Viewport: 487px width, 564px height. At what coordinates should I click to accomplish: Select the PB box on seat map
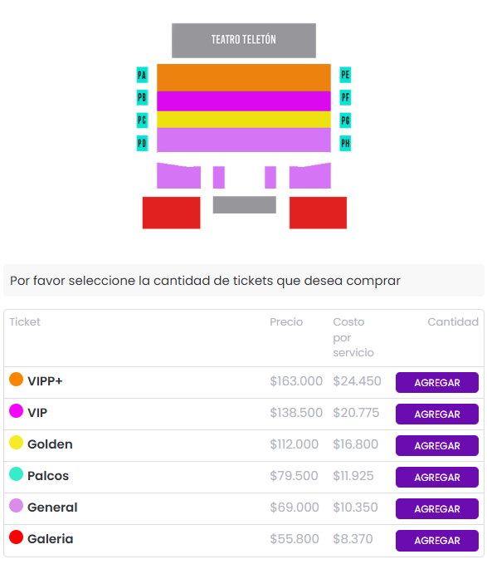(142, 97)
